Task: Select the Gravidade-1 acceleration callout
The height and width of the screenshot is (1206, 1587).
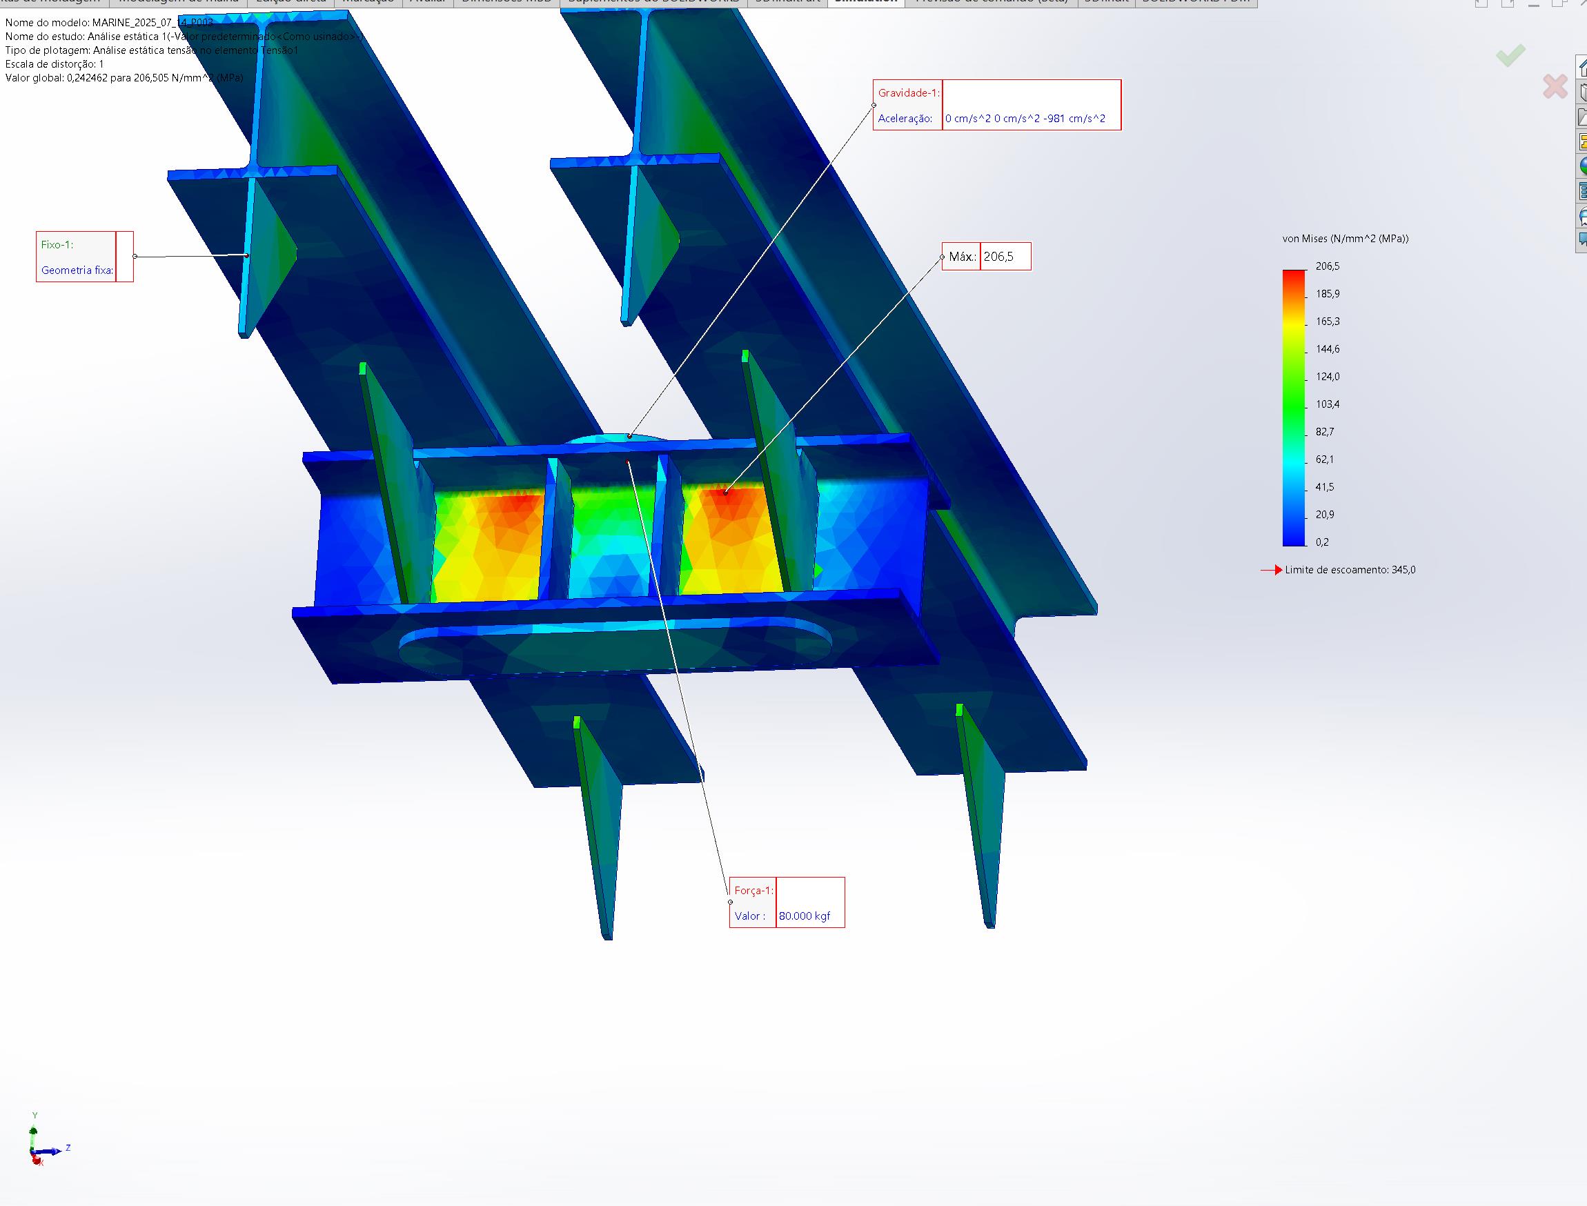Action: click(x=996, y=105)
